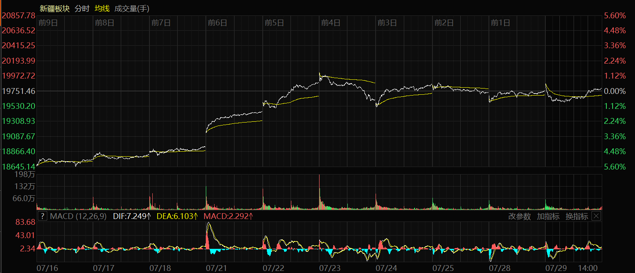This screenshot has width=635, height=273.
Task: Select the 前9日 day marker
Action: pos(48,23)
